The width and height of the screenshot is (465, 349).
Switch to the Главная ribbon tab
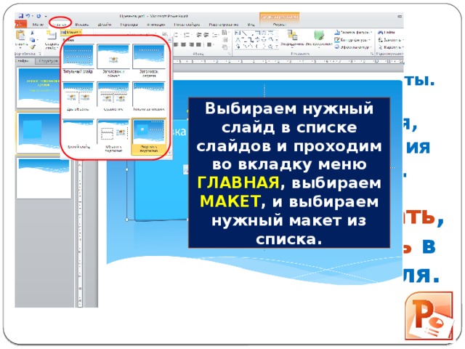60,25
